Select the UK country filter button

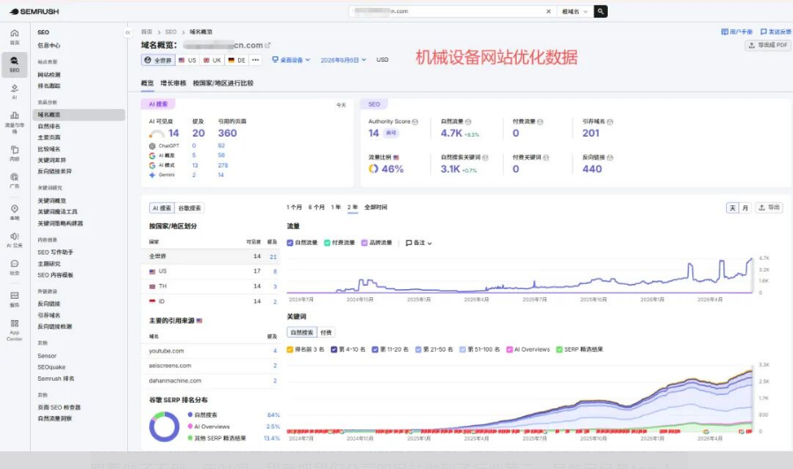click(212, 60)
